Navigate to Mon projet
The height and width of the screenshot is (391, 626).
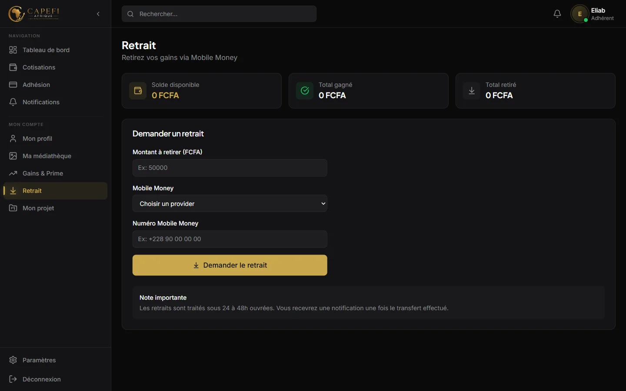pyautogui.click(x=56, y=208)
